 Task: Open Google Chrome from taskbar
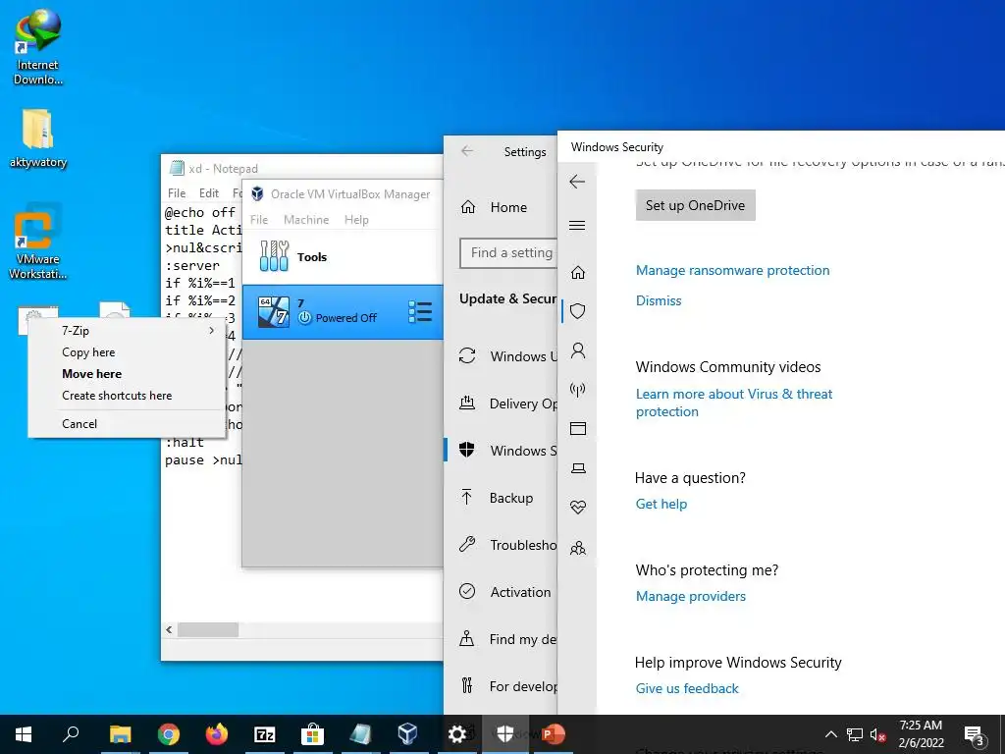coord(169,734)
